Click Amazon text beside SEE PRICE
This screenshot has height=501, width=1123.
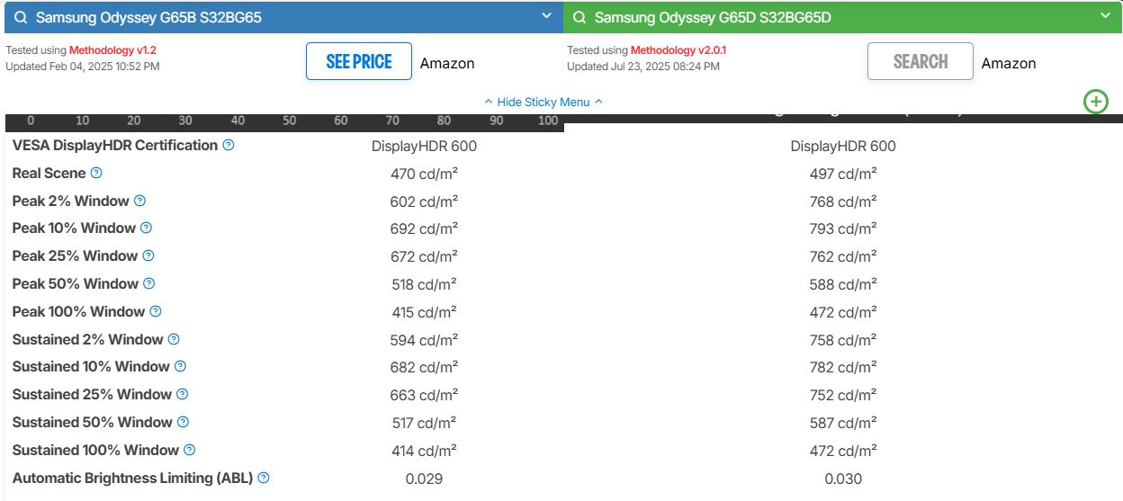(x=447, y=63)
